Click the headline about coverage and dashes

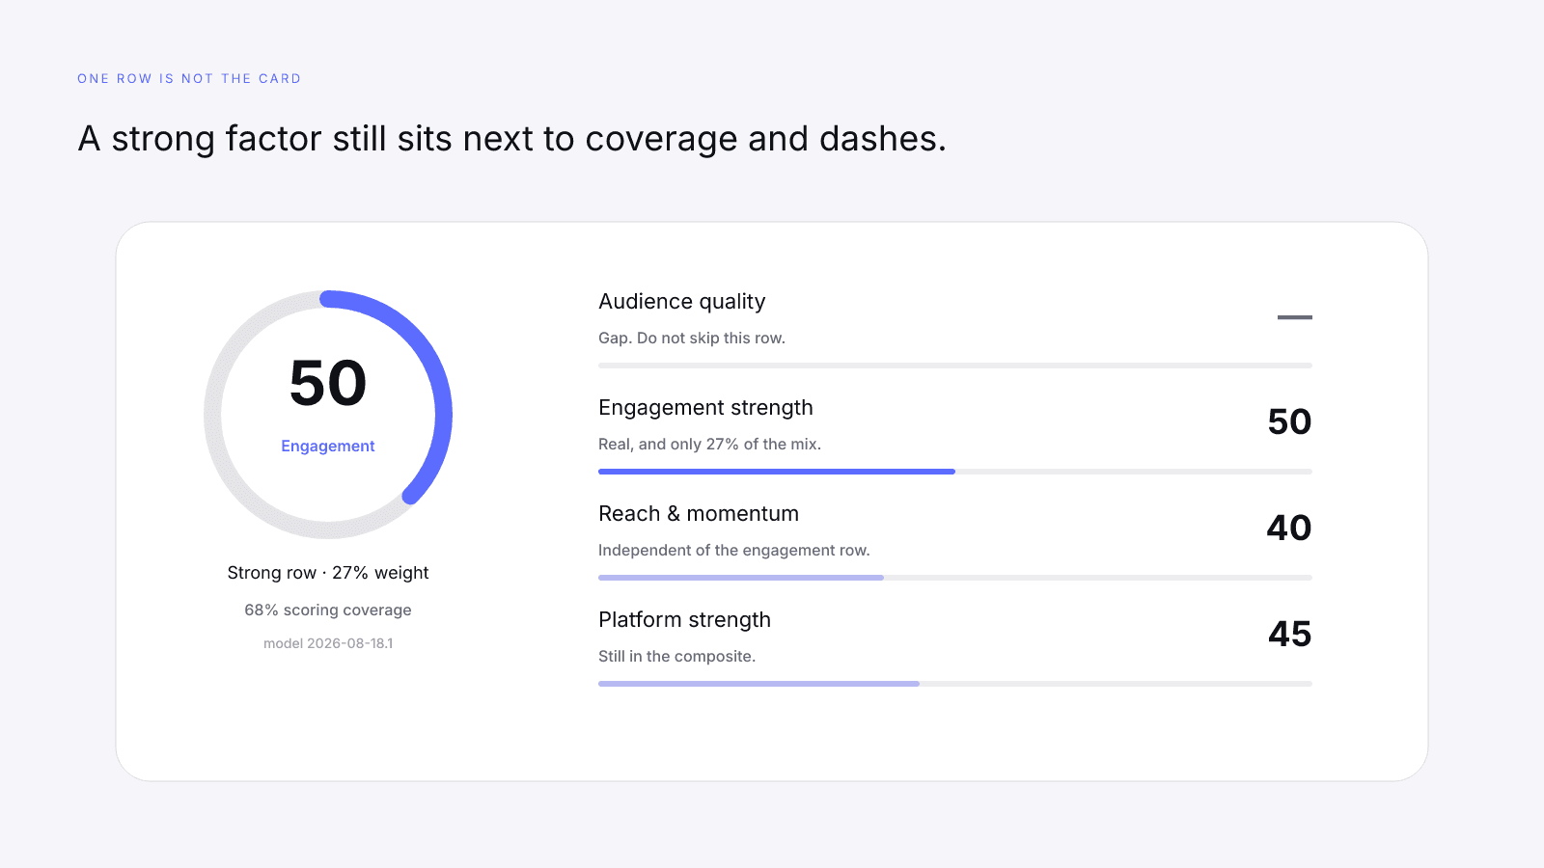tap(512, 139)
